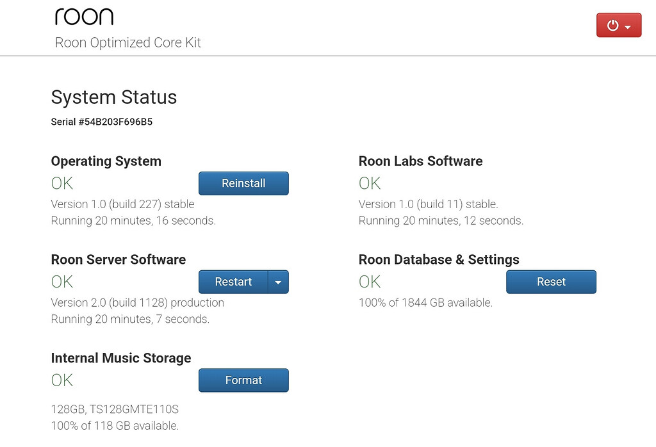
Task: Open the power button dropdown caret
Action: 628,25
